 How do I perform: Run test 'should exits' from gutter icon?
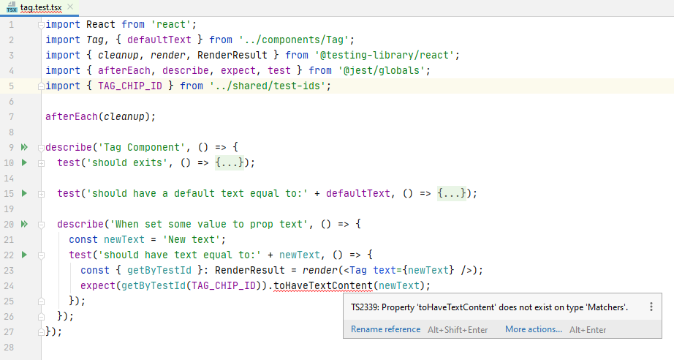25,162
